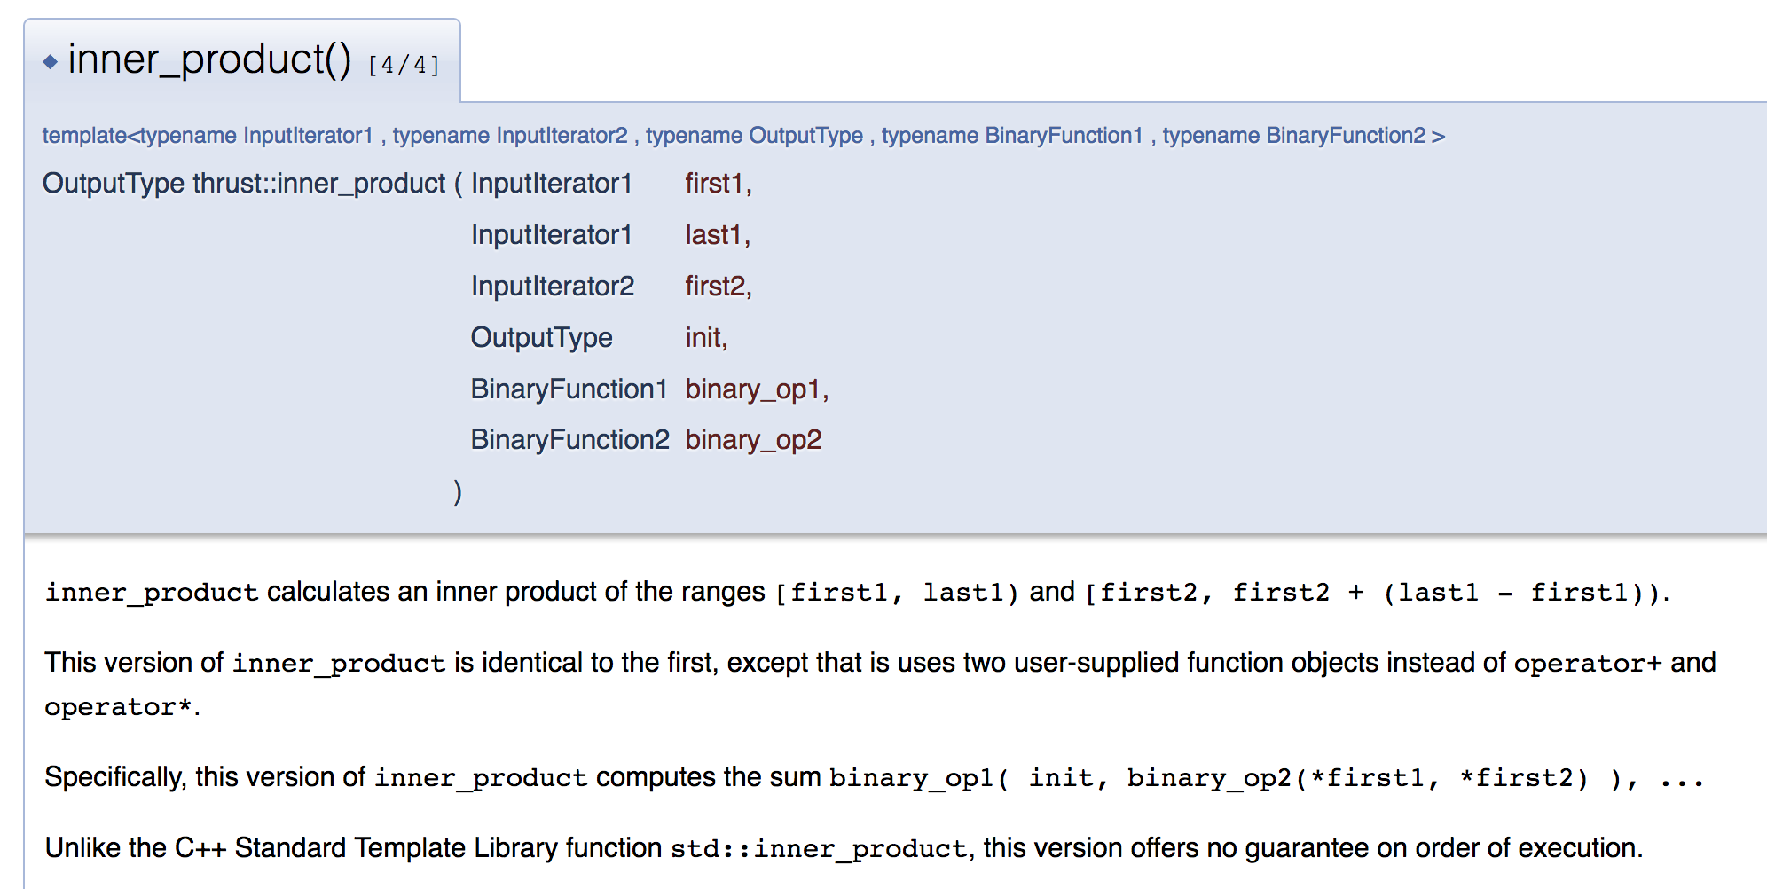Screen dimensions: 1767x889
Task: Click 'This version of' paragraph start
Action: click(x=134, y=663)
